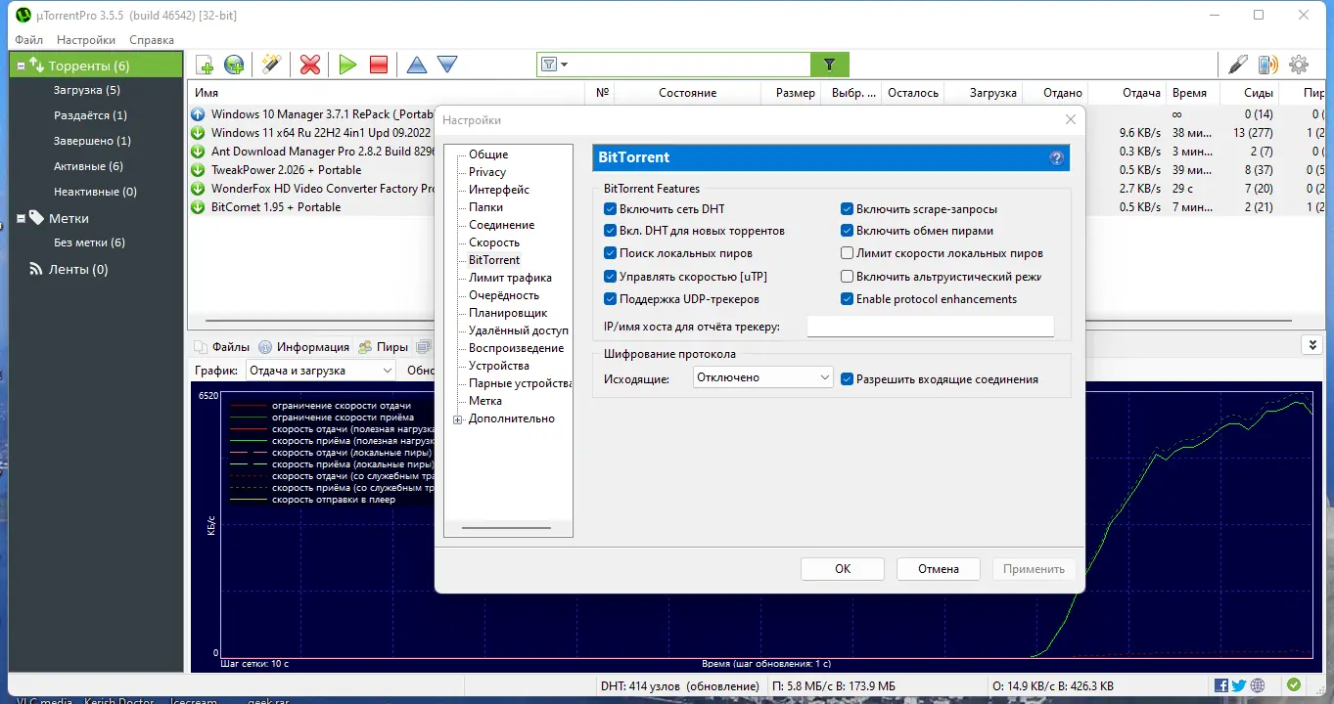This screenshot has width=1334, height=704.
Task: Click the blue upload status icon of Windows 10 Manager
Action: point(198,114)
